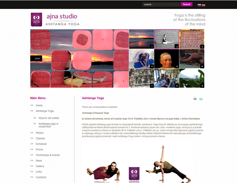This screenshot has height=183, width=237.
Task: Select thumbnail 4, the forward bend on a blue mat
Action: tap(141, 59)
